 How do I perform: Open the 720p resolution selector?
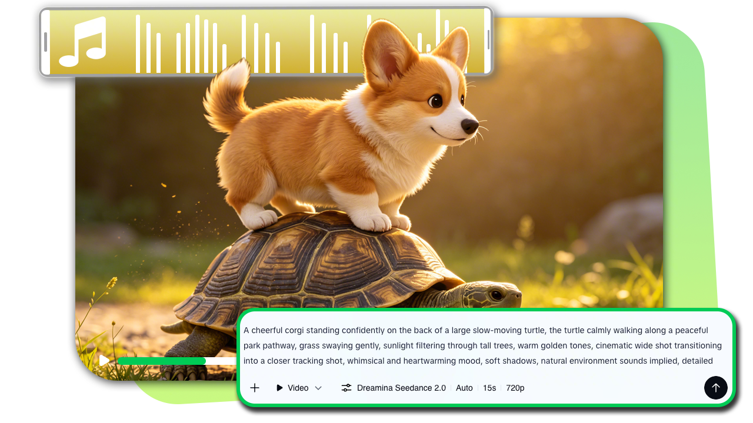[x=515, y=388]
